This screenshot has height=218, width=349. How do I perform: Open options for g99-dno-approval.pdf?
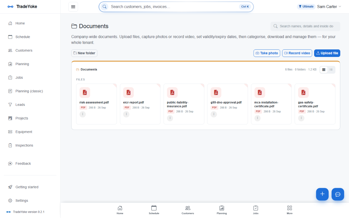pyautogui.click(x=214, y=114)
